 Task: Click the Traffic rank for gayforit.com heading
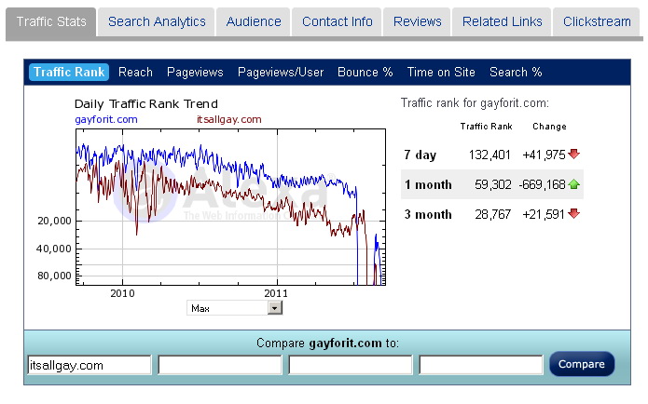pos(475,102)
